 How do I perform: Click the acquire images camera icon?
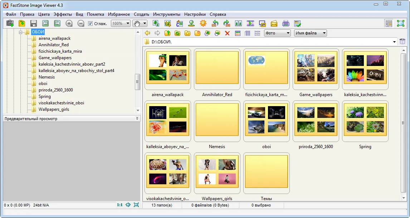pos(10,23)
